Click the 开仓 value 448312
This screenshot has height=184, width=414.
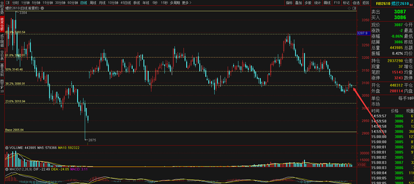tap(396, 86)
